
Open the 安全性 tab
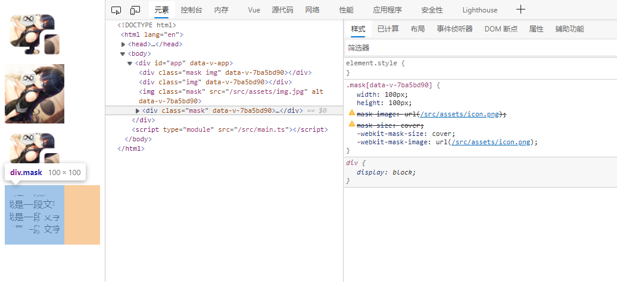tap(432, 10)
